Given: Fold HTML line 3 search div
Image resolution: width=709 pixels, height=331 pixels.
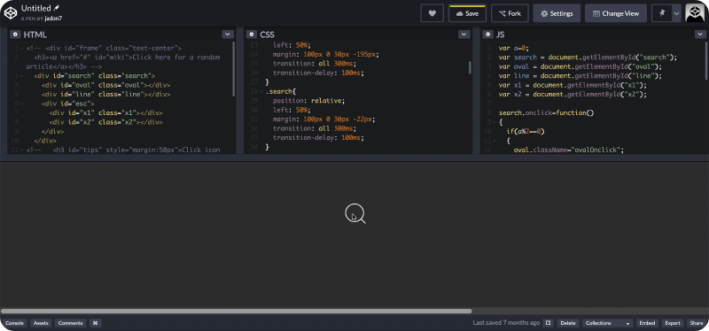Looking at the screenshot, I should coord(22,76).
